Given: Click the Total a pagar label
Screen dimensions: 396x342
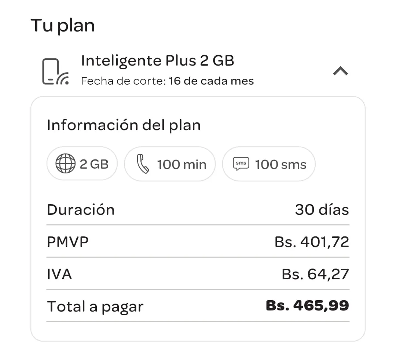Looking at the screenshot, I should (x=95, y=306).
